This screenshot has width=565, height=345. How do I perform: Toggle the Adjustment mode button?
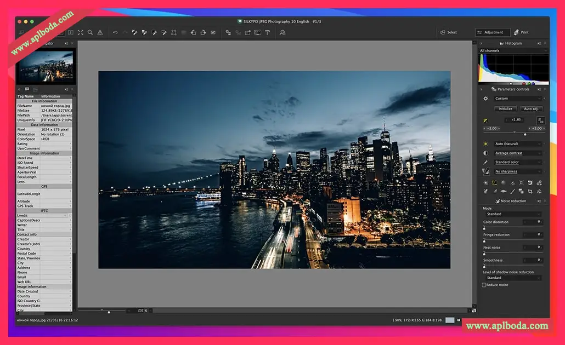point(493,32)
